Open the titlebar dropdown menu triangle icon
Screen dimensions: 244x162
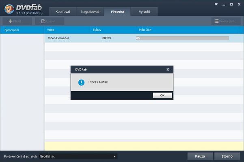pos(216,4)
